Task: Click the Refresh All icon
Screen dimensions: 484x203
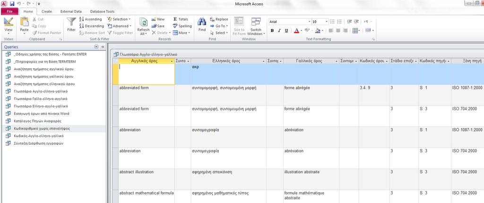Action: (x=143, y=22)
